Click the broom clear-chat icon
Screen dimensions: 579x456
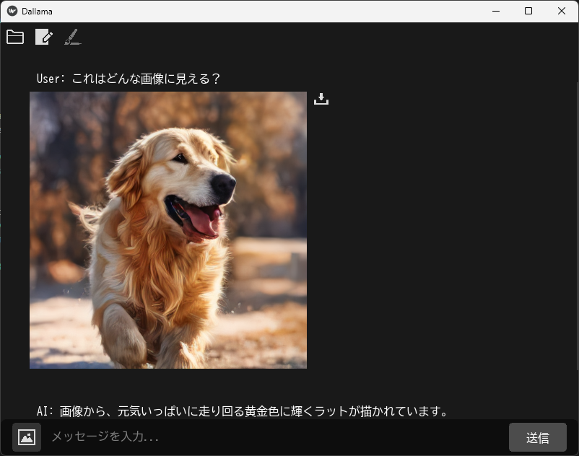pyautogui.click(x=73, y=37)
